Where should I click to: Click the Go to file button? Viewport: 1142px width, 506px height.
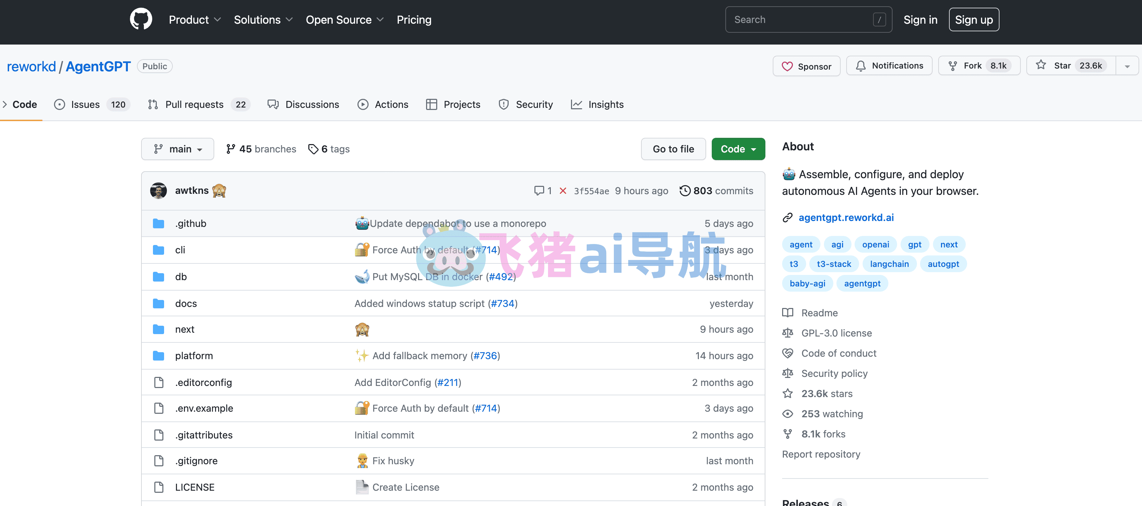click(673, 149)
